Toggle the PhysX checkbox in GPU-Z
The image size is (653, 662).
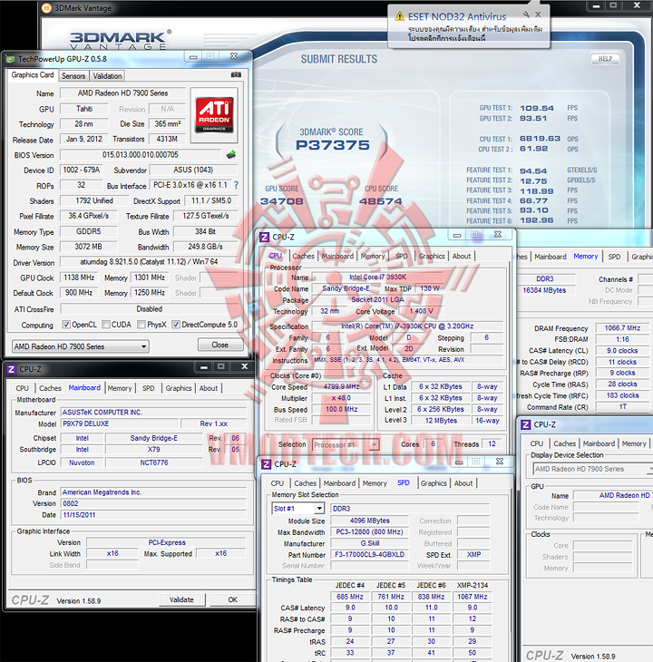141,325
